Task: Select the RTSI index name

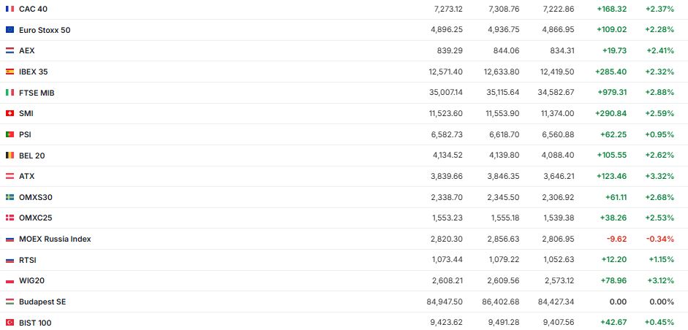Action: click(x=29, y=260)
